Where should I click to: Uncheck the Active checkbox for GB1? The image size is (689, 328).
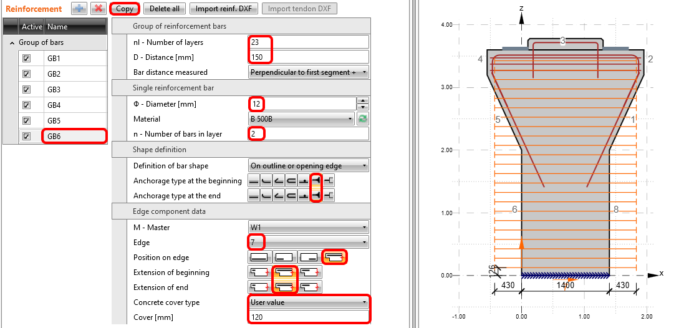point(26,58)
